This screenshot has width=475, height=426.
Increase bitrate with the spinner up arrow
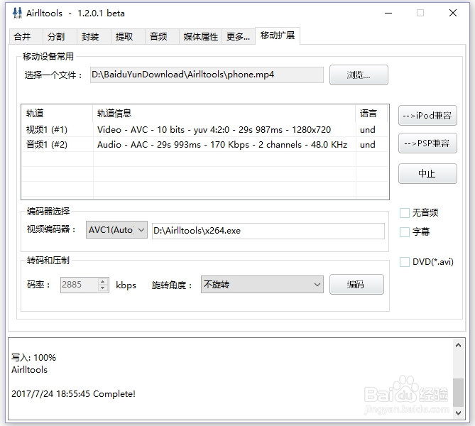pos(103,281)
